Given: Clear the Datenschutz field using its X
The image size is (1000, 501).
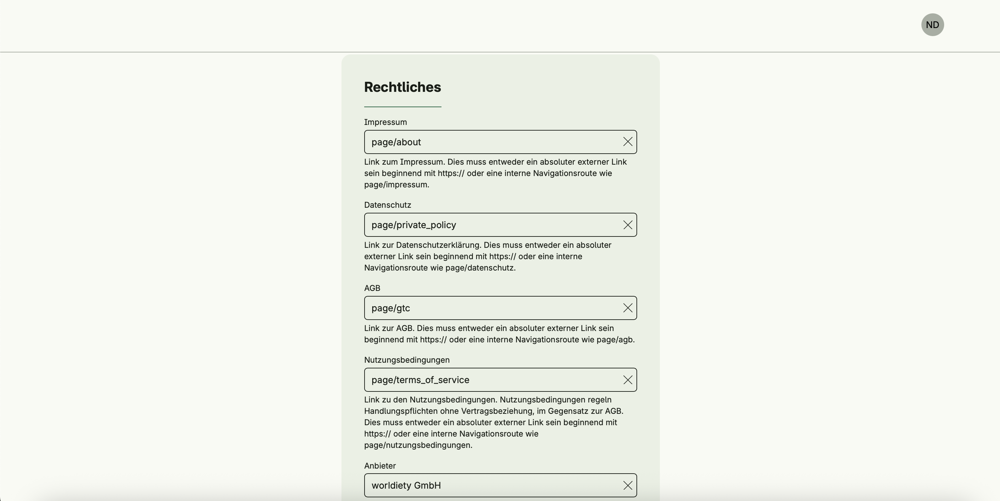Looking at the screenshot, I should 628,225.
